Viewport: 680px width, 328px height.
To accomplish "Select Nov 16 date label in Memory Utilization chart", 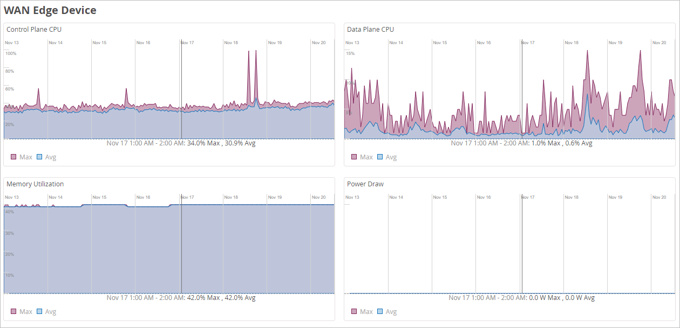I will (143, 197).
